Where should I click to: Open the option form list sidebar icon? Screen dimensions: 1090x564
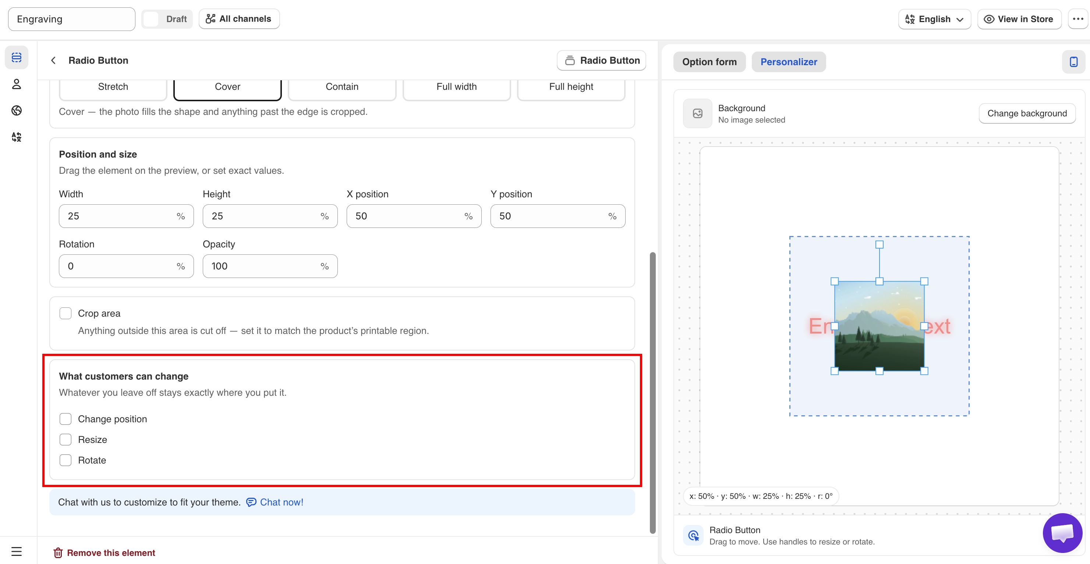click(x=17, y=57)
